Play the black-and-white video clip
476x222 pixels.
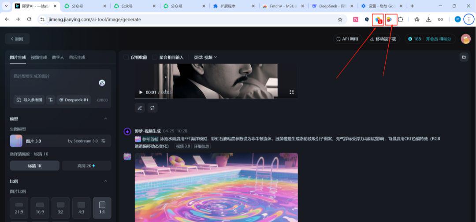coord(141,92)
